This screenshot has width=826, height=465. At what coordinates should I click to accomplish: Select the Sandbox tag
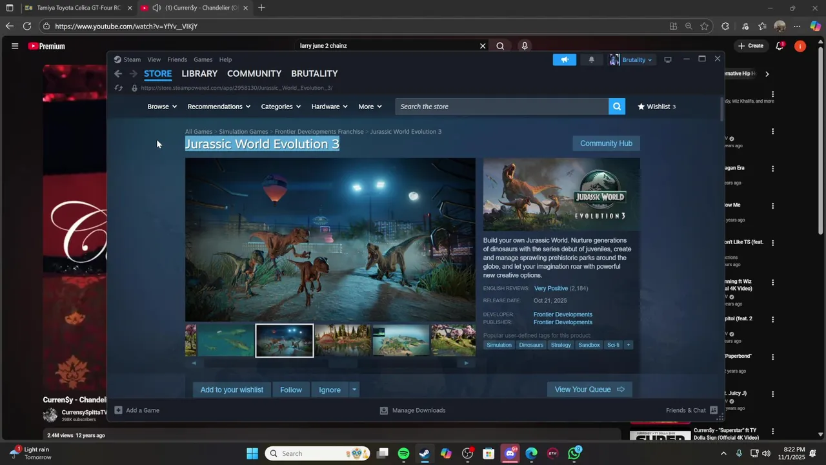click(589, 345)
